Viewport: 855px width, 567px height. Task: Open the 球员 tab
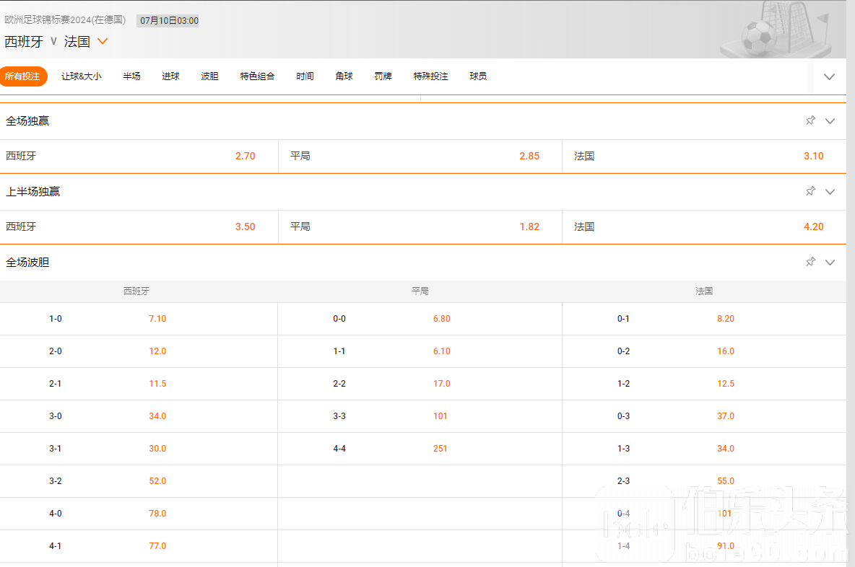(477, 76)
